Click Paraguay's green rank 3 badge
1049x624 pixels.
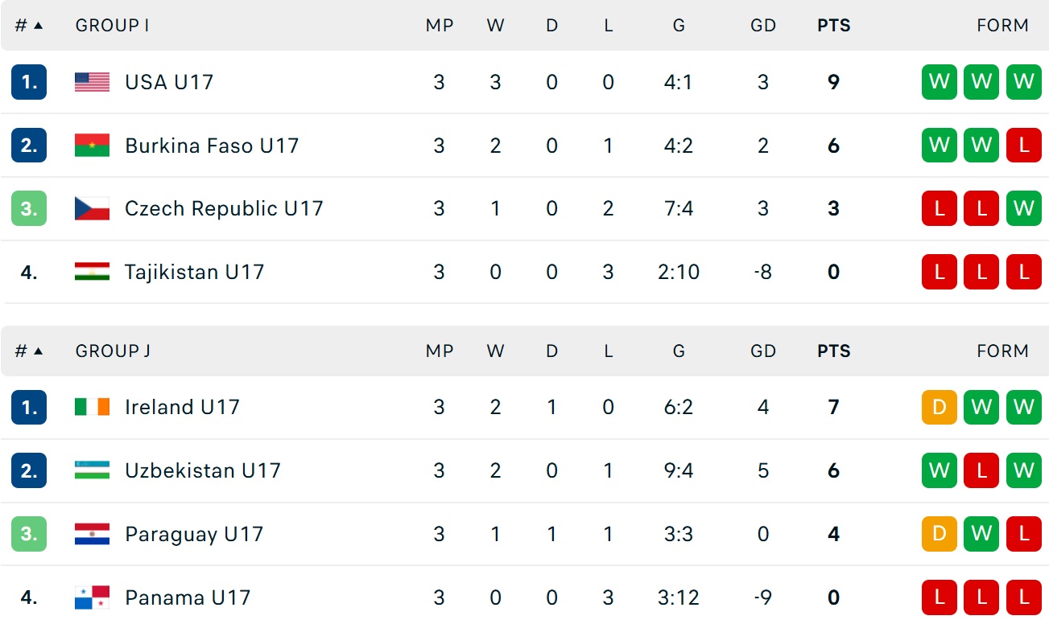[x=29, y=534]
